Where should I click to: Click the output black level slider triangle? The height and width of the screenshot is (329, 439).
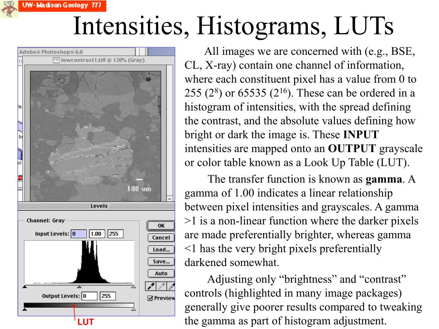click(25, 309)
